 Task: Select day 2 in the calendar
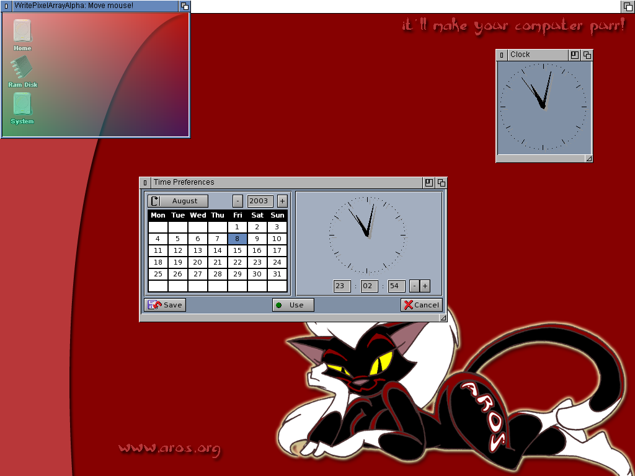(x=257, y=227)
